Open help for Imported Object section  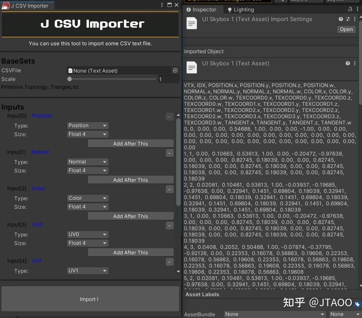(348, 63)
